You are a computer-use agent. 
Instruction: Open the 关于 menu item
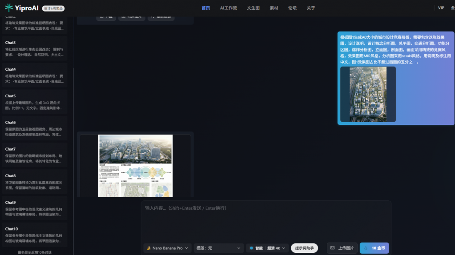coord(311,8)
